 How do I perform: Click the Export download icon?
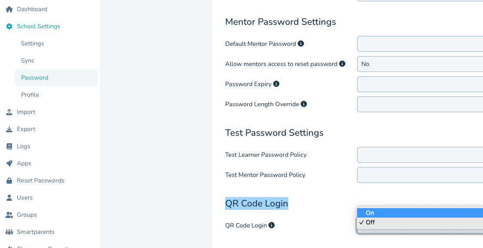pyautogui.click(x=9, y=129)
